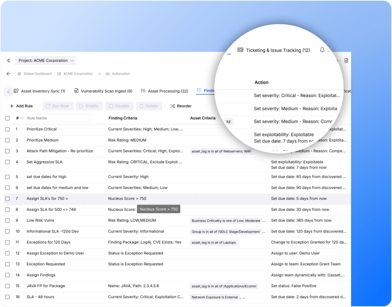Click the plus icon for Add Rule
This screenshot has width=392, height=307.
point(11,106)
